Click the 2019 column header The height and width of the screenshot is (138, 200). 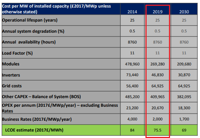[x=157, y=12]
